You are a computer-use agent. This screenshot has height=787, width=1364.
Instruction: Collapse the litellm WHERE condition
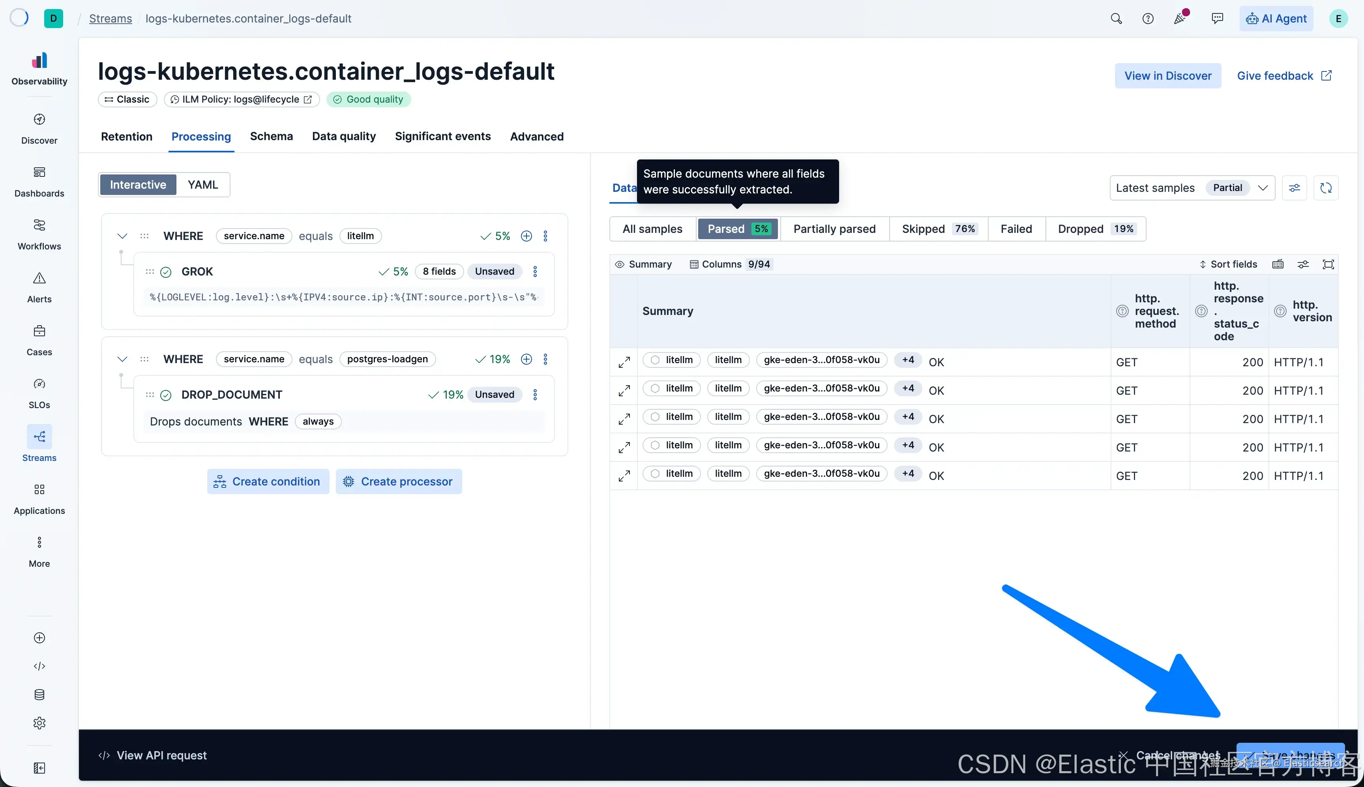coord(122,236)
